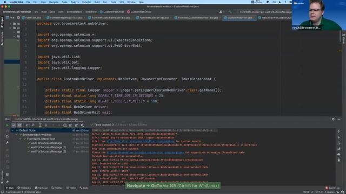This screenshot has height=194, width=346.
Task: Click the editor vertical scrollbar
Action: click(340, 37)
